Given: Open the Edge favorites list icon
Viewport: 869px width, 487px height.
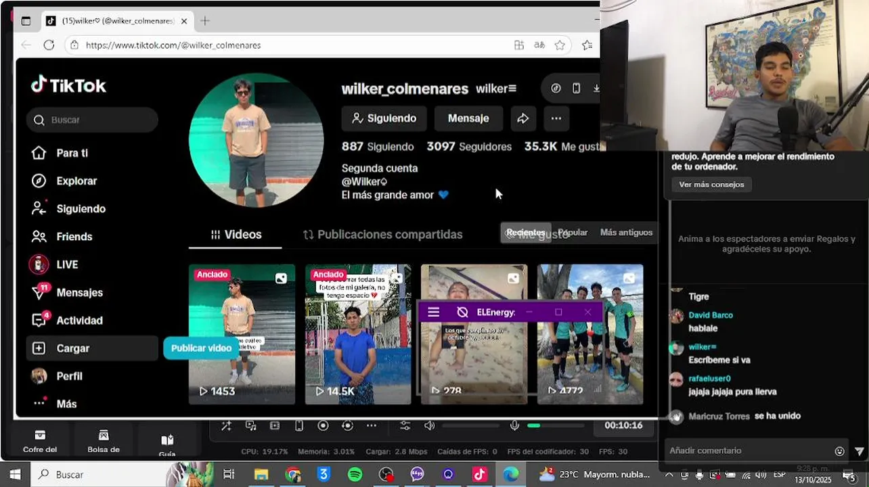Looking at the screenshot, I should pos(587,45).
